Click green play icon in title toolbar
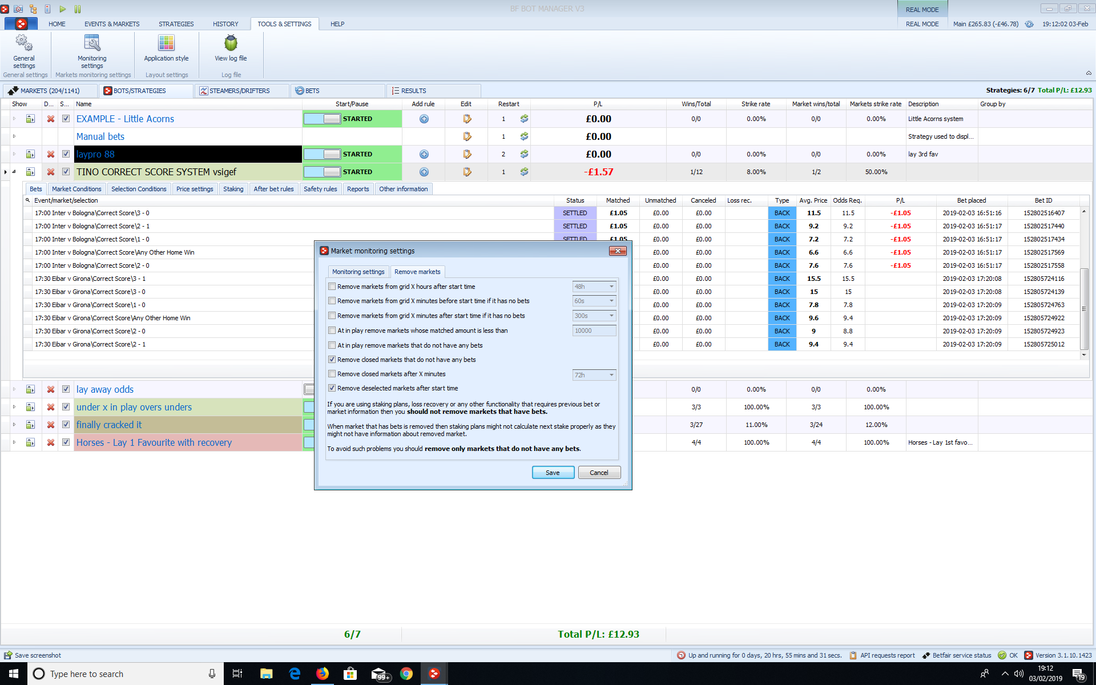The height and width of the screenshot is (685, 1096). click(x=63, y=9)
